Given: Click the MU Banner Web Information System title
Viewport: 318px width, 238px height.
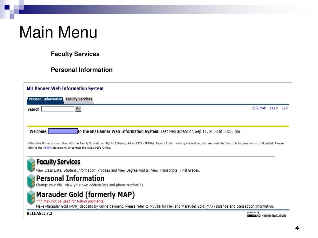Looking at the screenshot, I should coord(65,89).
